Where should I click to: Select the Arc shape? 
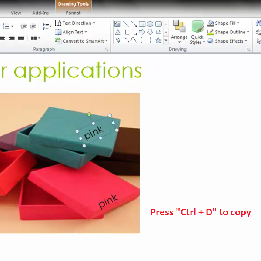tap(126, 40)
